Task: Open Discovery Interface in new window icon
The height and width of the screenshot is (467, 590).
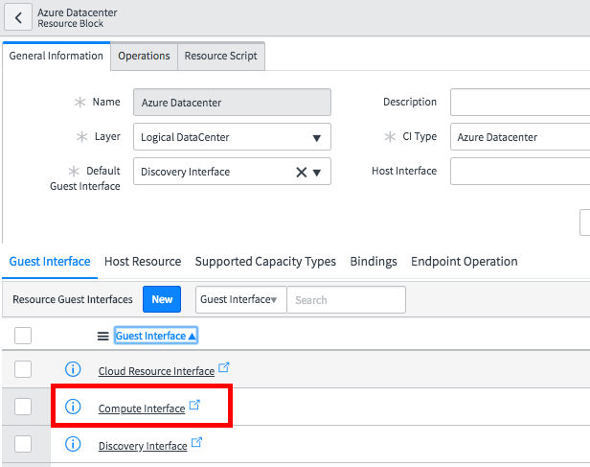Action: (x=196, y=442)
